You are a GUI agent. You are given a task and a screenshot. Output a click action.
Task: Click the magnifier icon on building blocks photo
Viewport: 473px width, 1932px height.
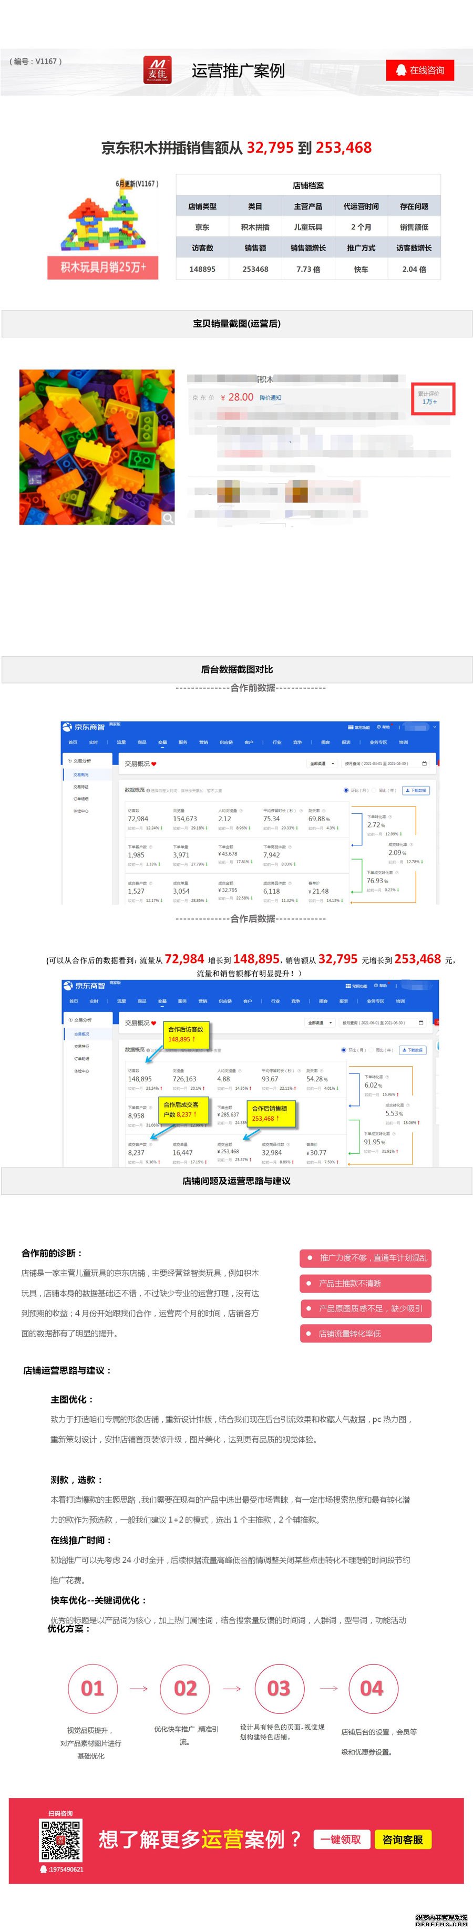(168, 518)
